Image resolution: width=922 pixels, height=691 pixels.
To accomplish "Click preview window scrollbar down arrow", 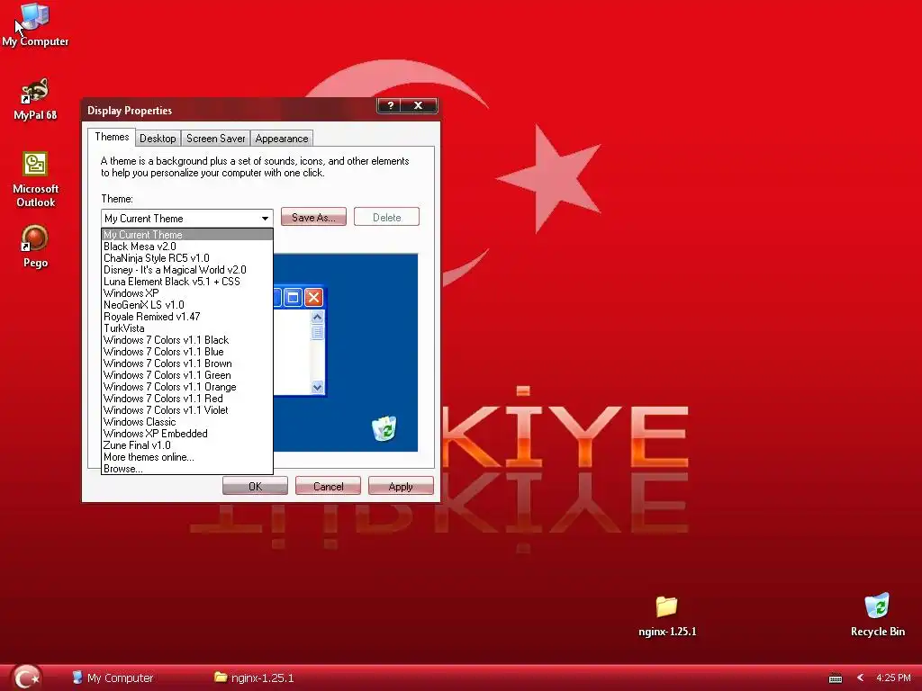I will [318, 387].
